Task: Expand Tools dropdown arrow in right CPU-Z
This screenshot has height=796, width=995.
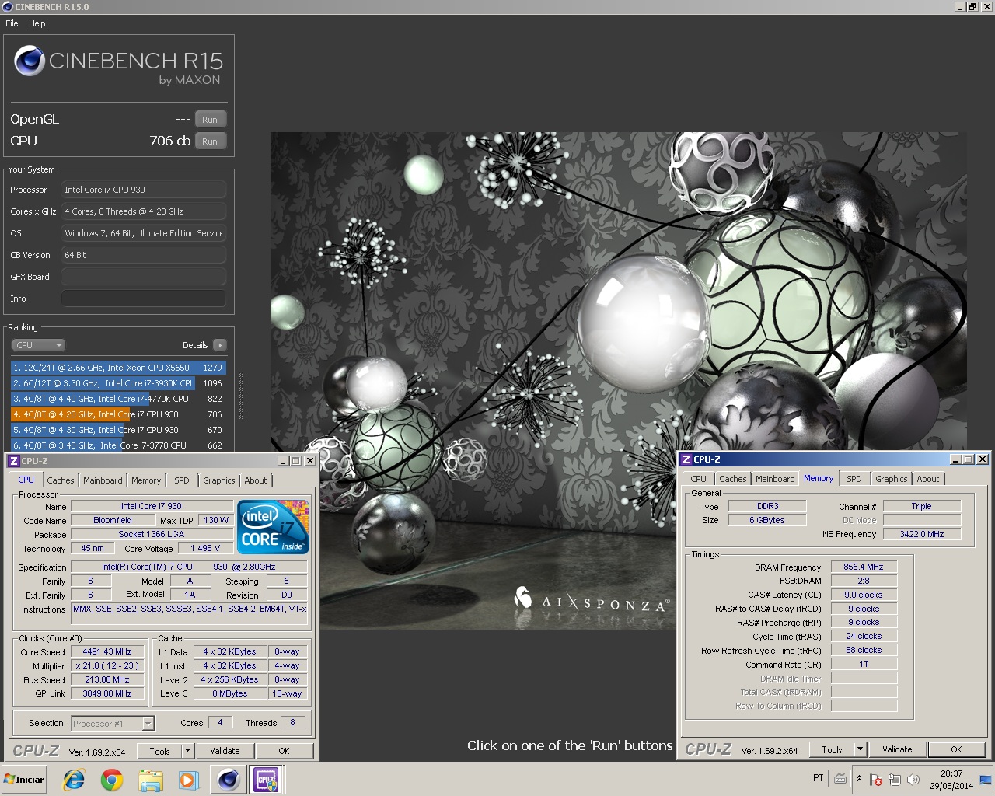Action: click(x=860, y=749)
